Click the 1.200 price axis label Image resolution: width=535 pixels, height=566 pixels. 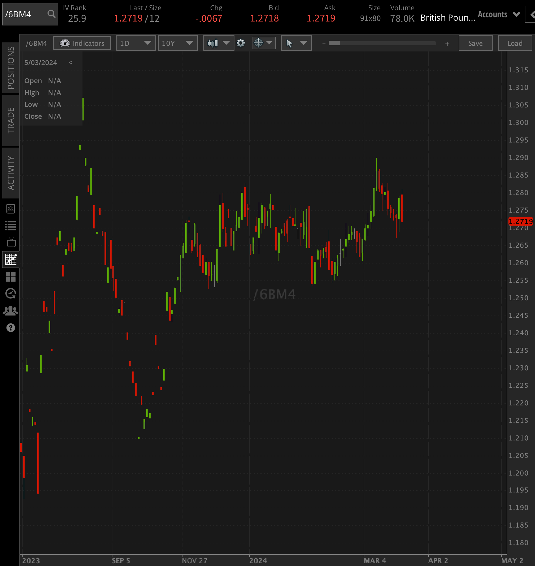coord(518,473)
